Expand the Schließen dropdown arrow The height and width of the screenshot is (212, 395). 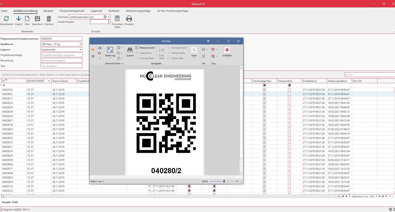click(x=227, y=58)
